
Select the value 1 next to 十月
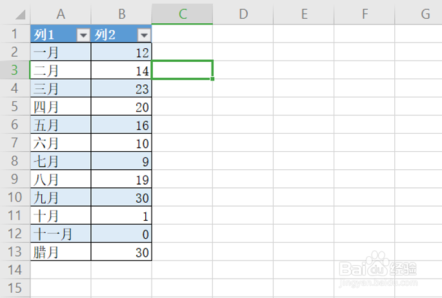pyautogui.click(x=121, y=216)
